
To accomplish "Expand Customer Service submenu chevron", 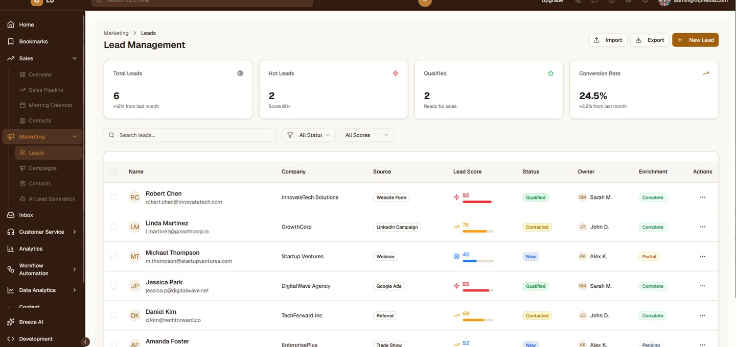I will tap(75, 232).
